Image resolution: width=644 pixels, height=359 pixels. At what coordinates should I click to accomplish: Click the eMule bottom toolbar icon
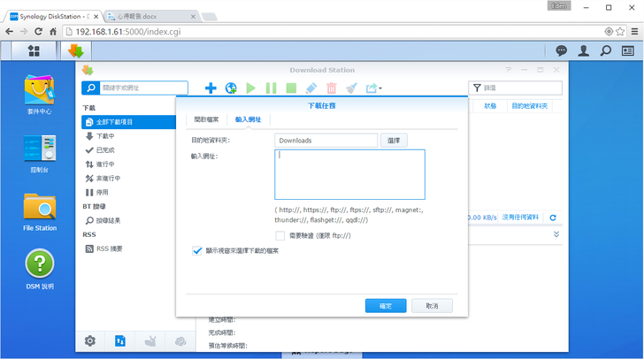click(x=180, y=341)
